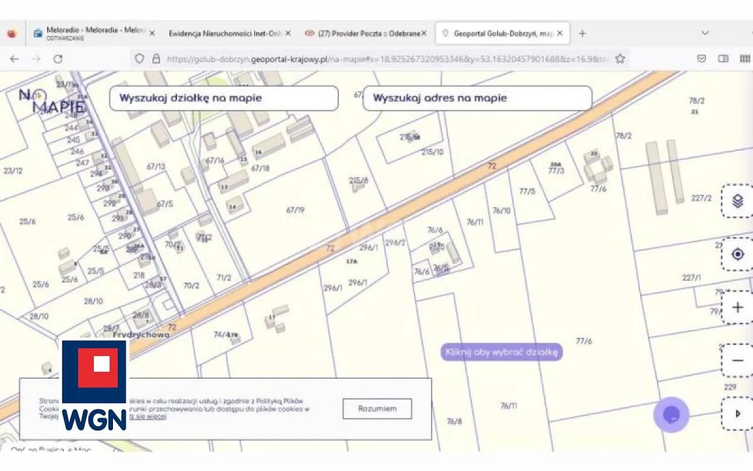Reload the current page
Viewport: 753px width, 471px height.
click(x=58, y=59)
